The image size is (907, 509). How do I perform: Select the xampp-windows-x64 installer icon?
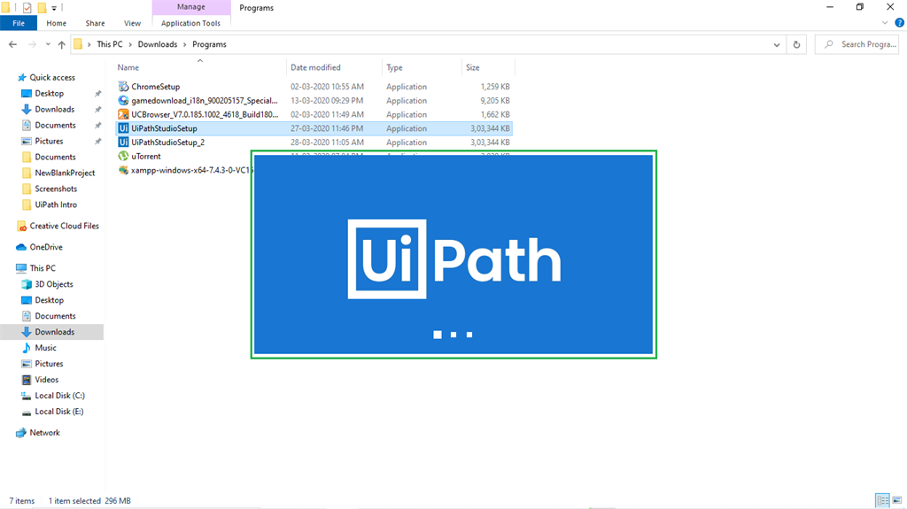[123, 170]
